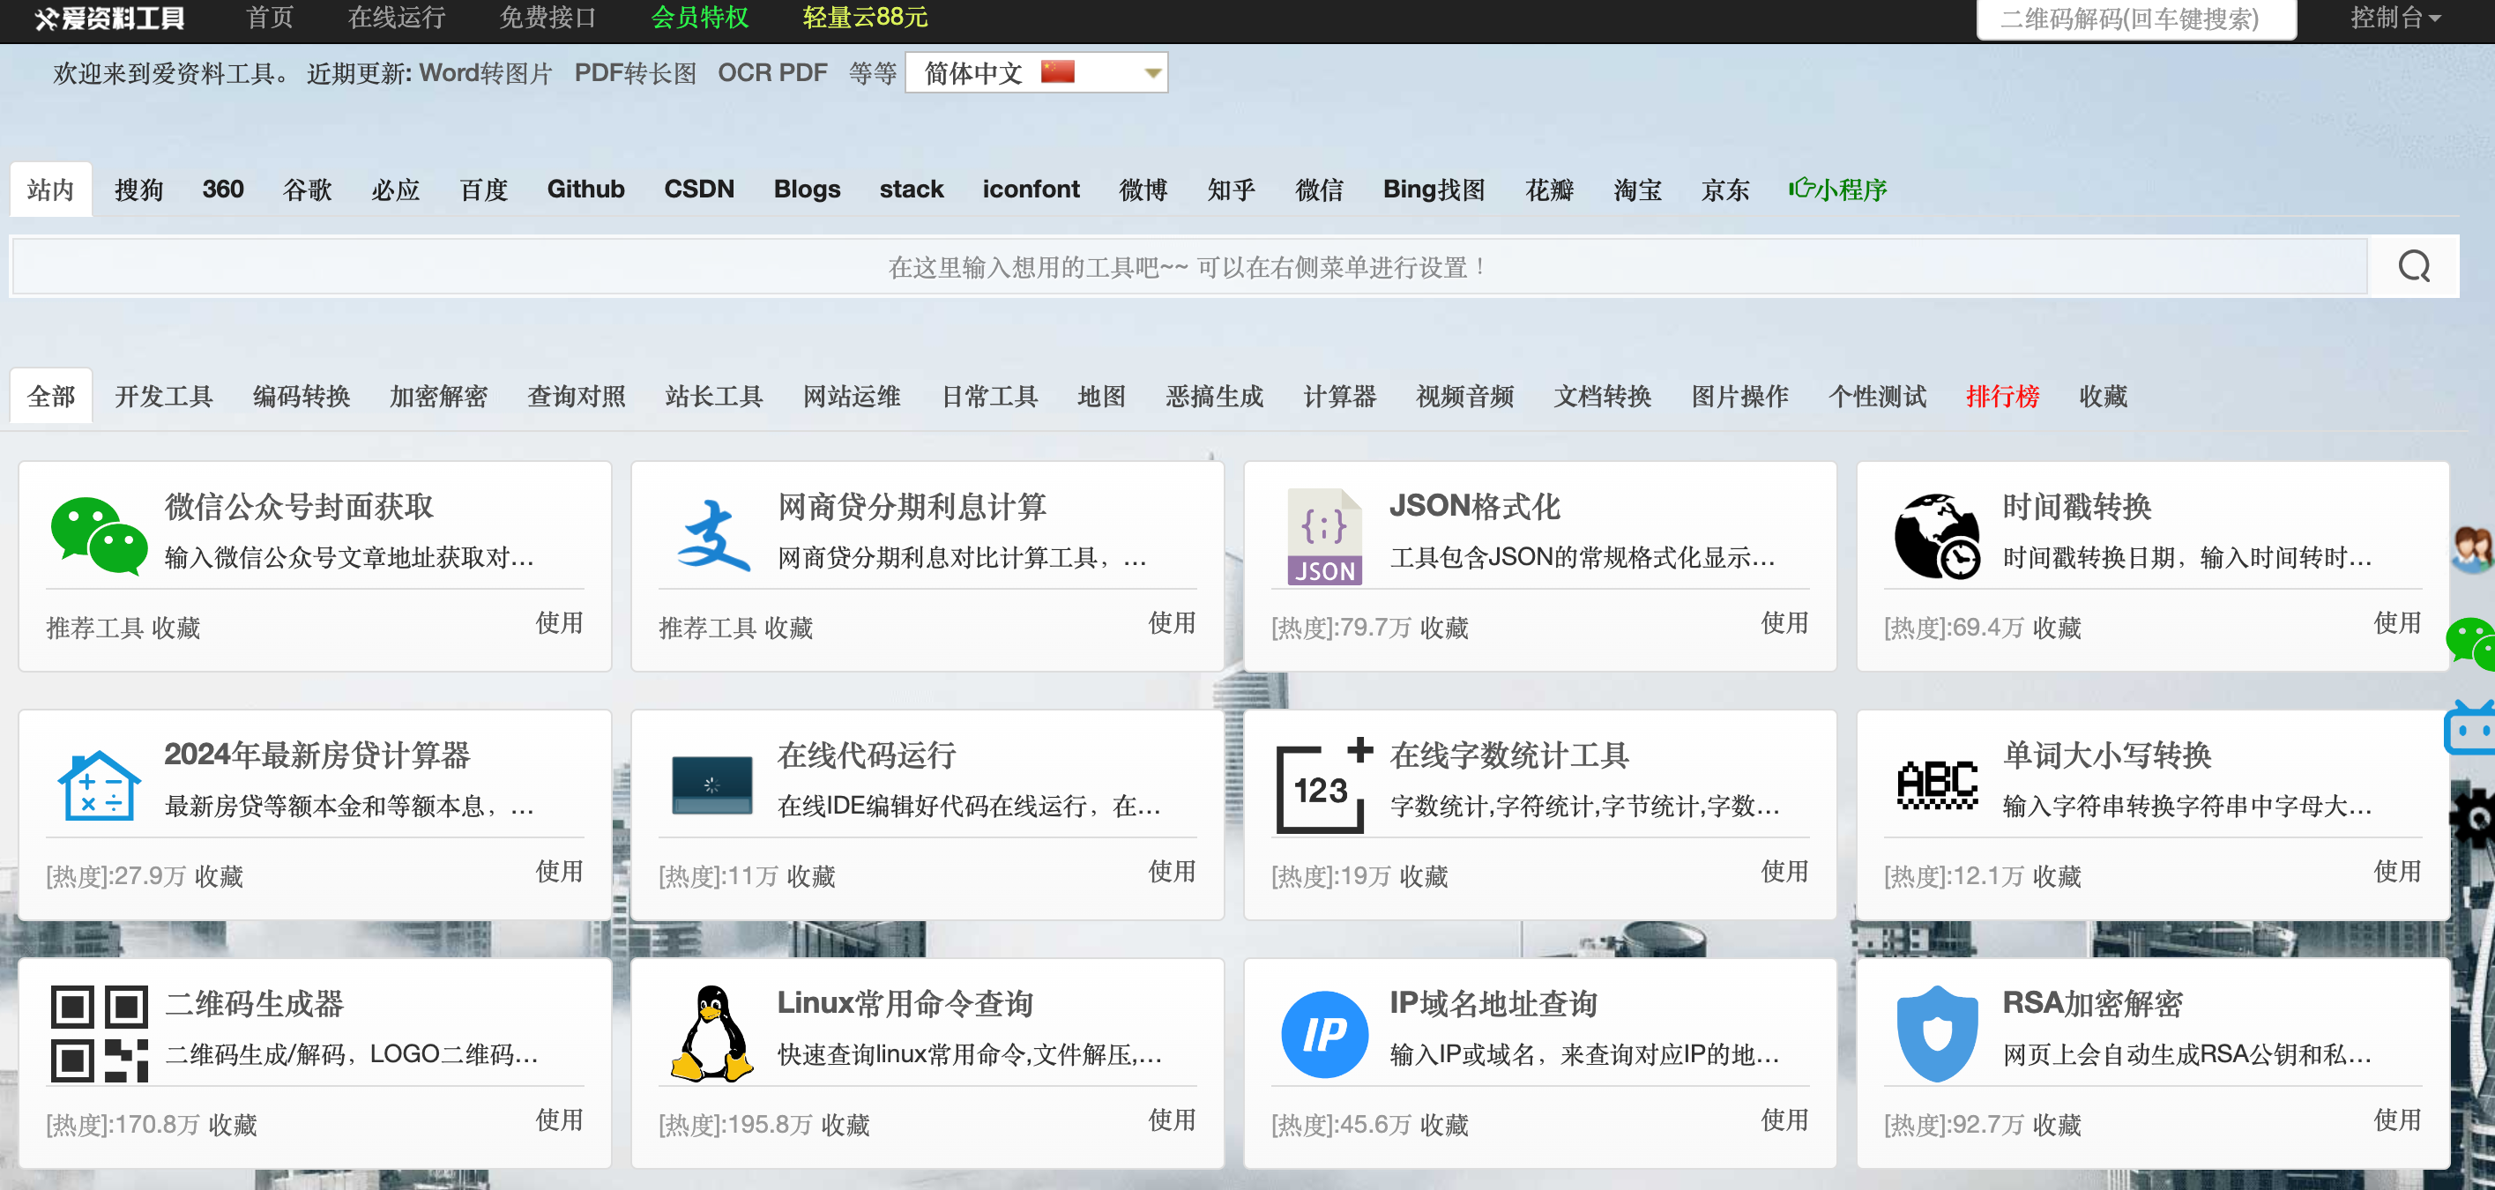
Task: Open the 简体中文 language dropdown
Action: point(1035,73)
